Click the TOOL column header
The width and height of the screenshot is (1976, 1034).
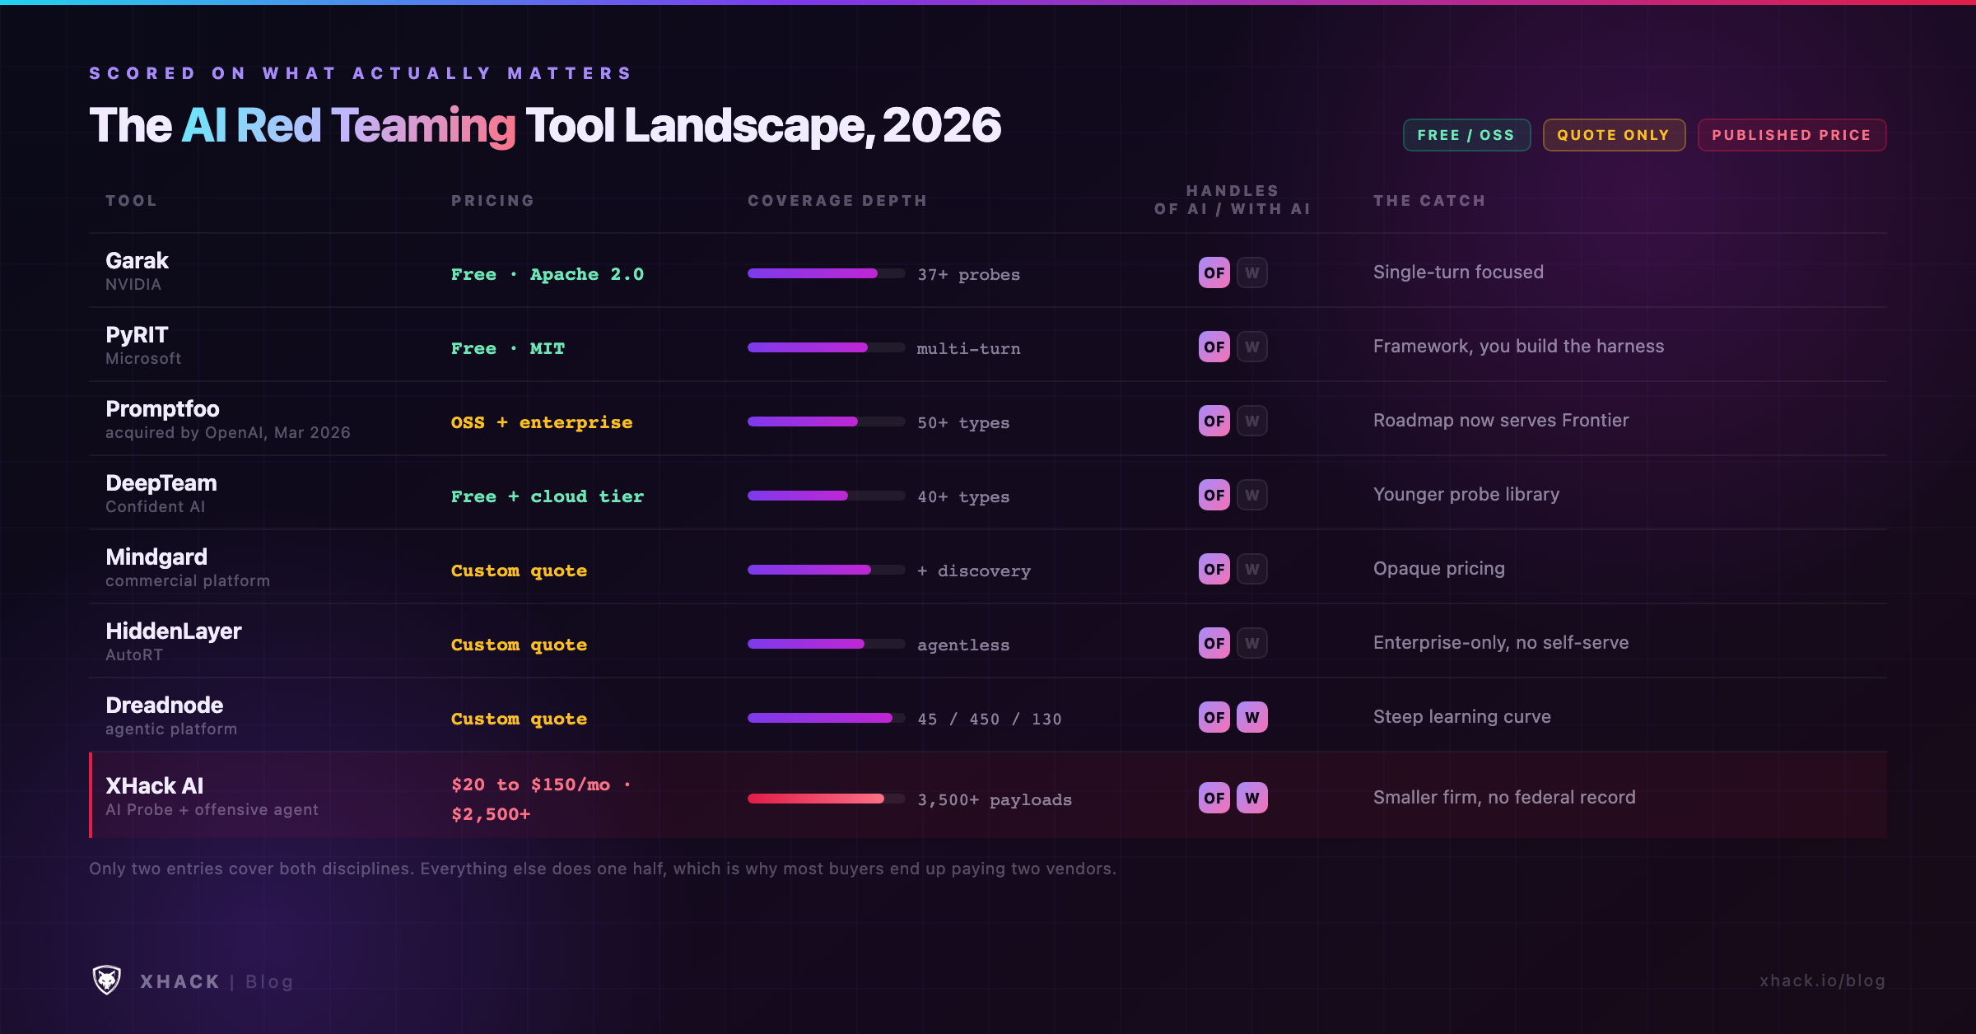click(131, 201)
